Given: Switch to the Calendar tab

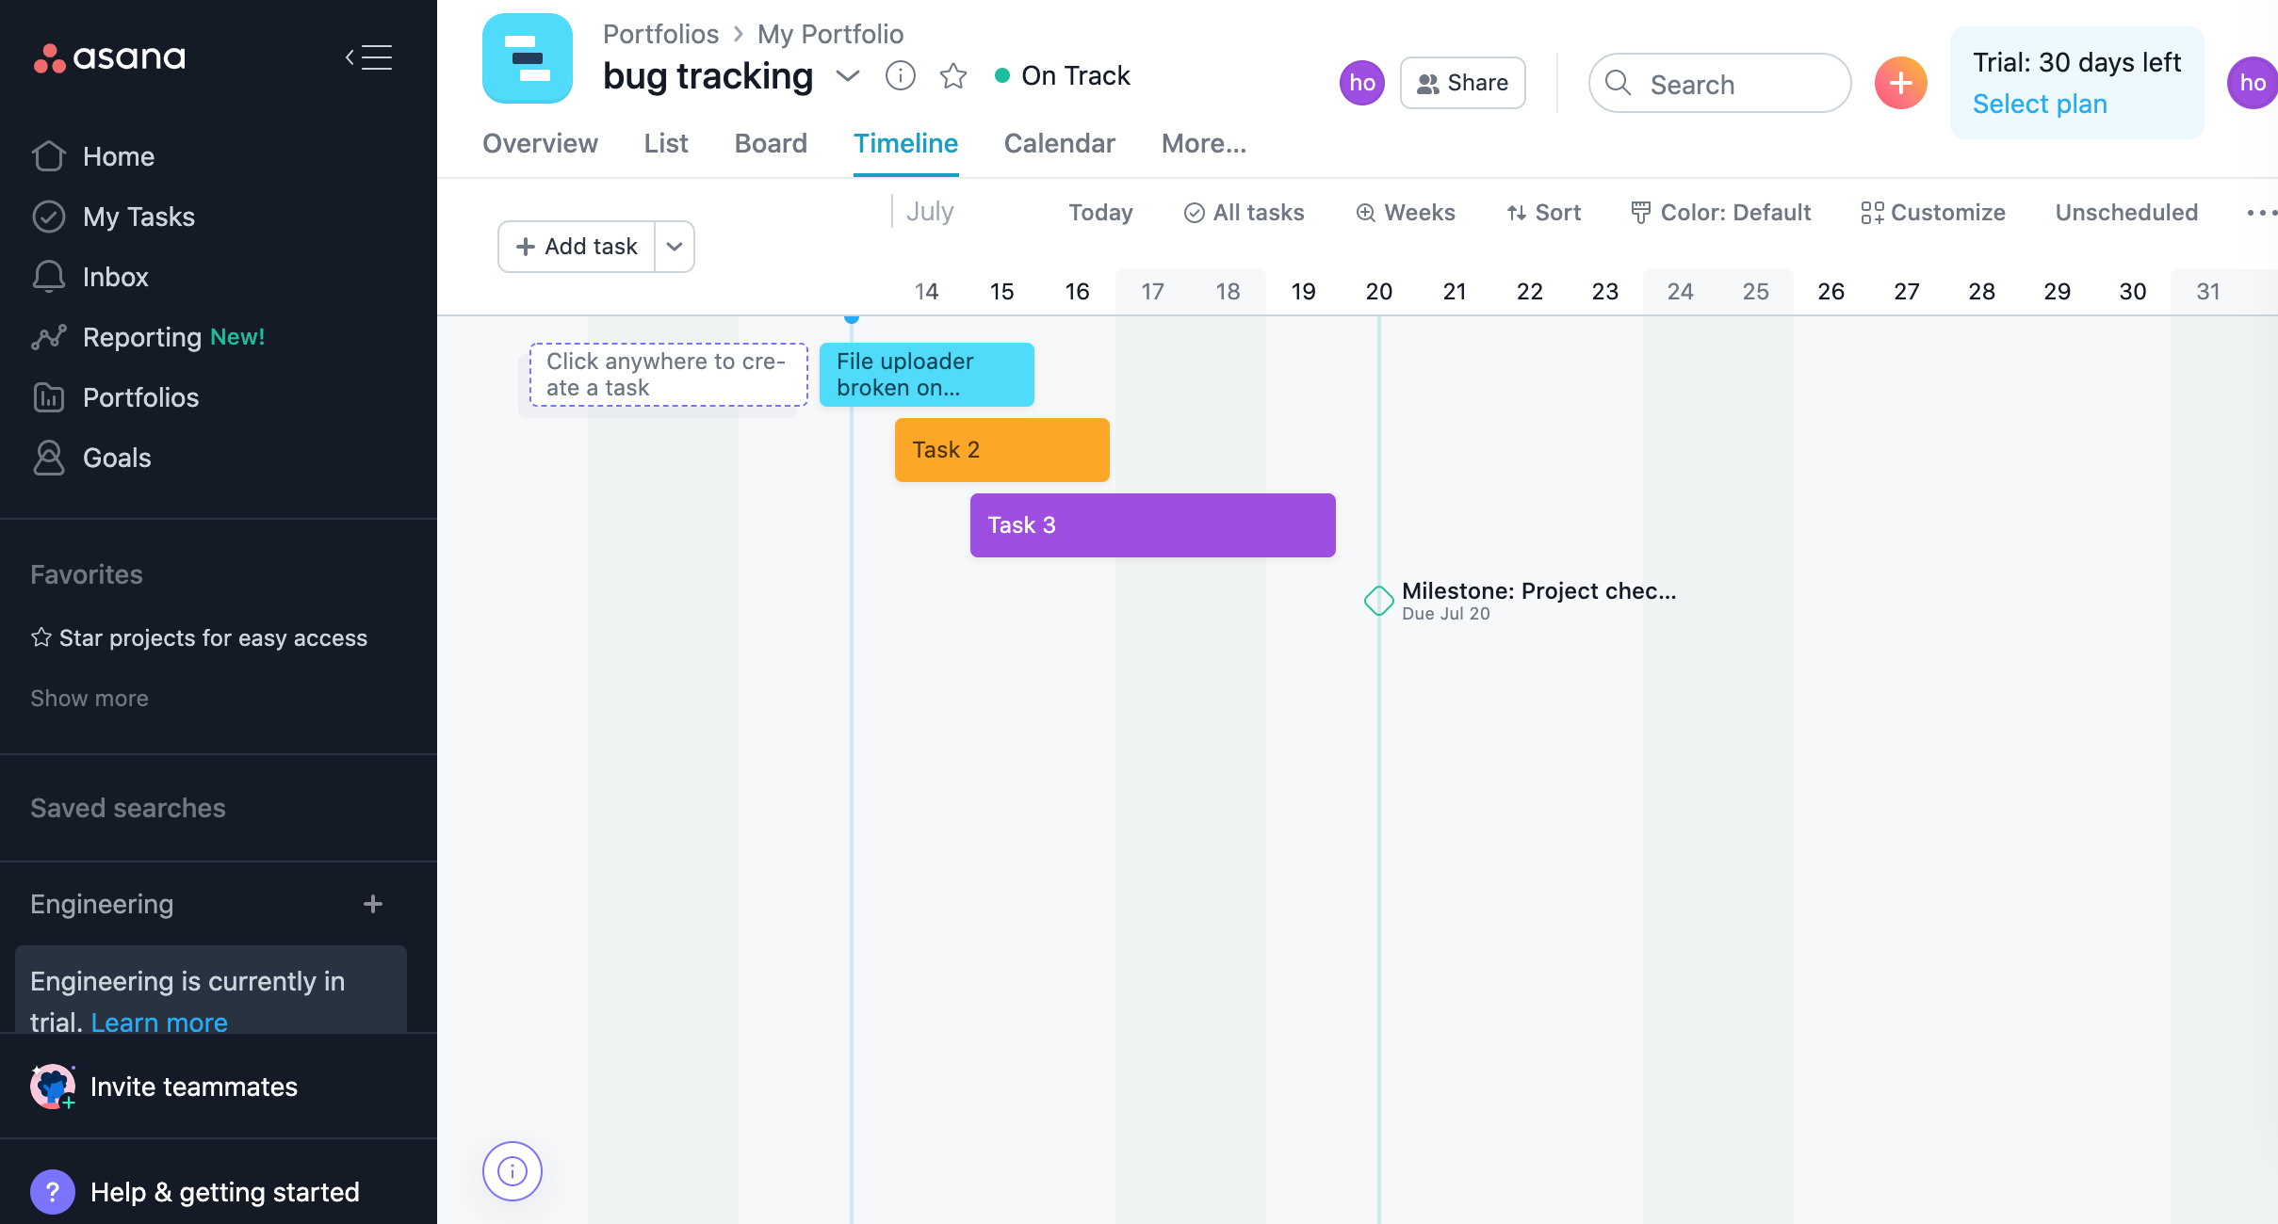Looking at the screenshot, I should [x=1059, y=143].
